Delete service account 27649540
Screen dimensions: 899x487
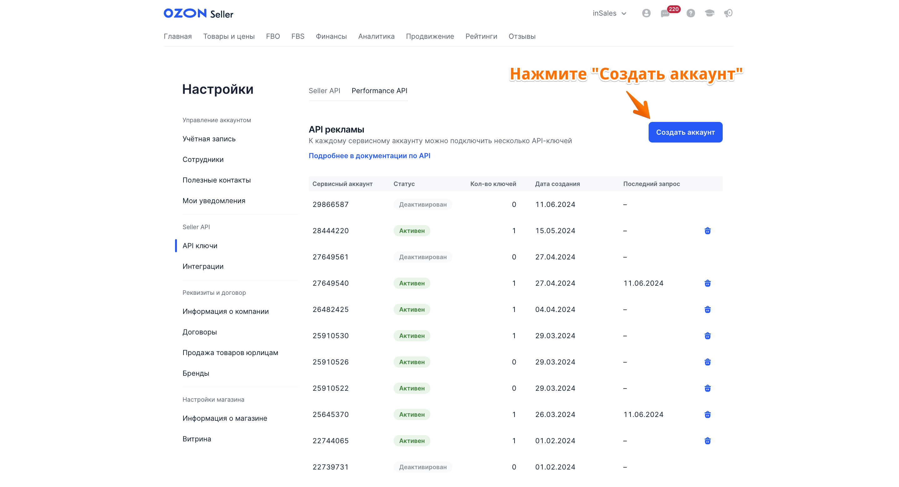point(707,283)
